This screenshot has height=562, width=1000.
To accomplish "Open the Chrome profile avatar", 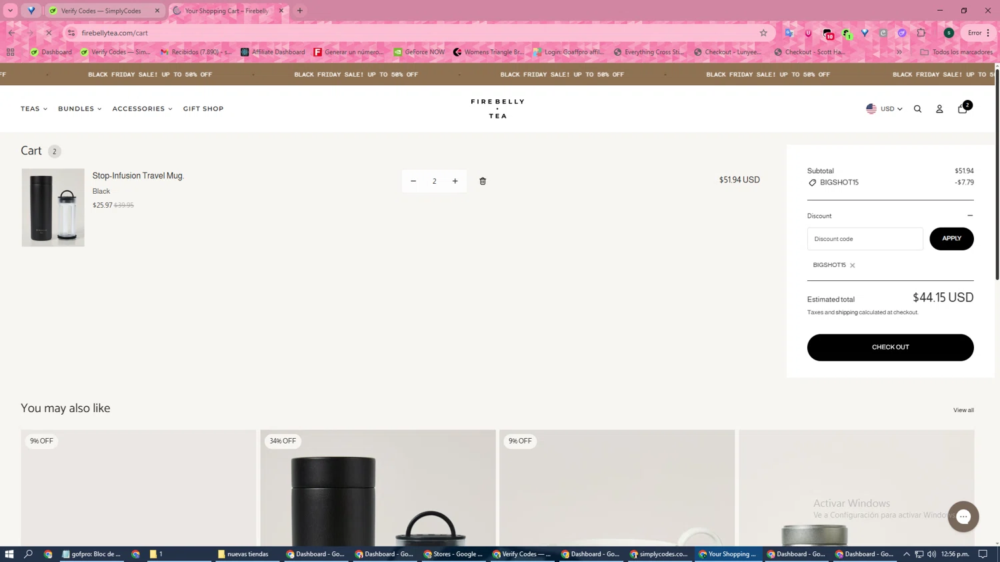I will (x=949, y=33).
